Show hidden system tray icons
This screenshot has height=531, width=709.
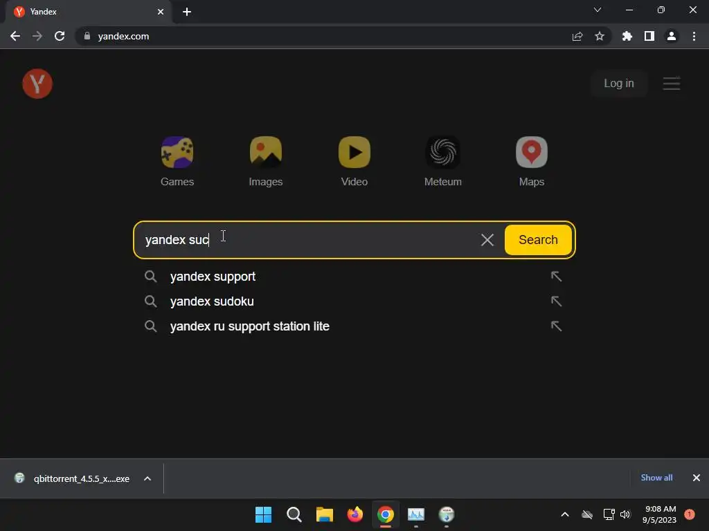[x=565, y=514]
